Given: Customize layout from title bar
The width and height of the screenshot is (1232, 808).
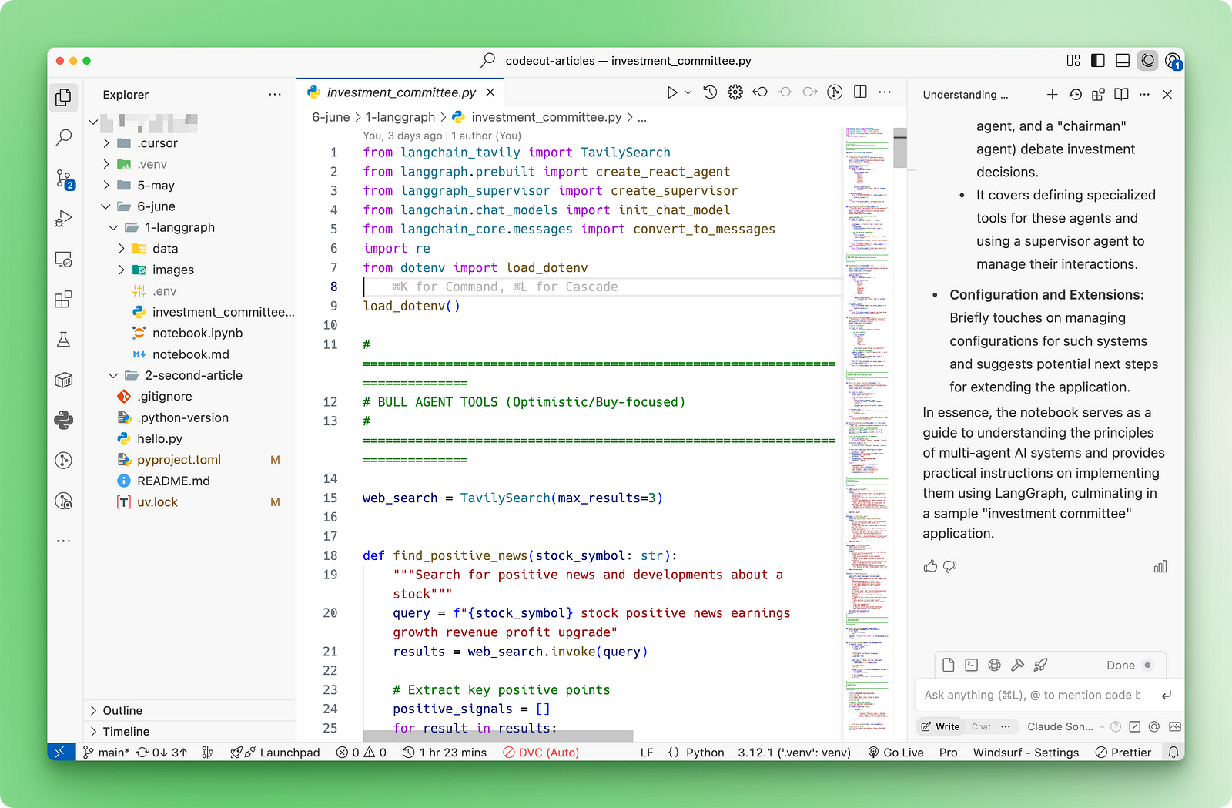Looking at the screenshot, I should (1073, 60).
